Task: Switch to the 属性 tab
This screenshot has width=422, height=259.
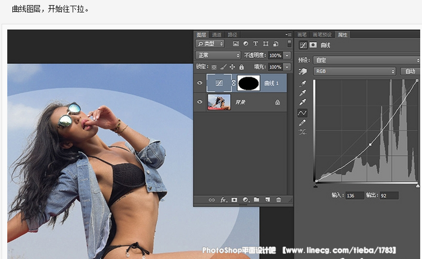Action: (342, 35)
